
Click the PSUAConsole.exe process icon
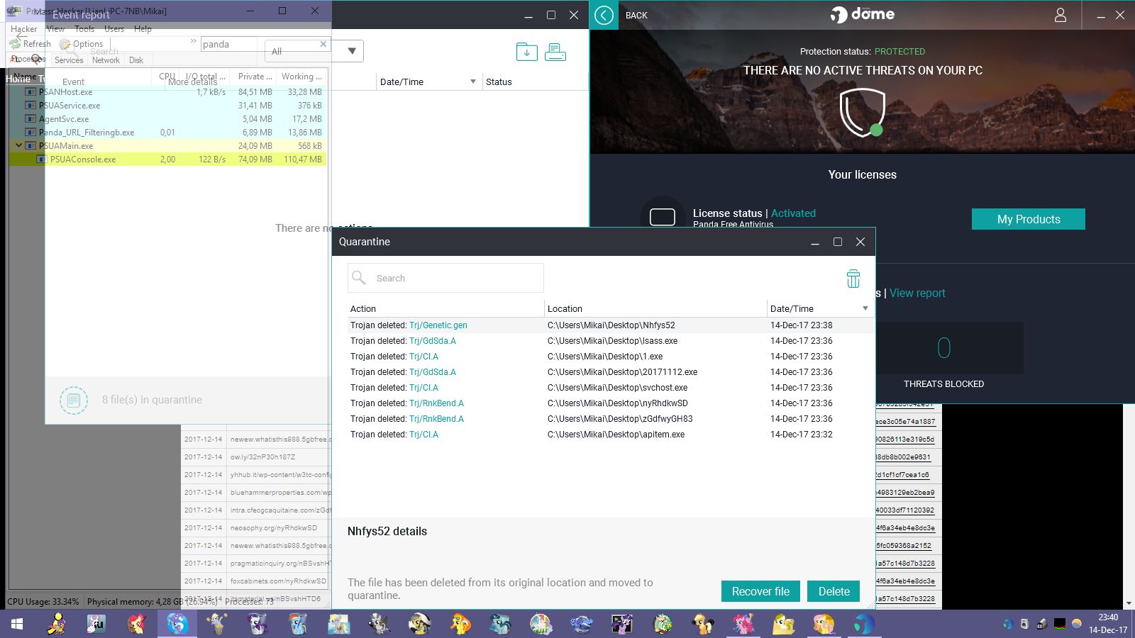click(42, 159)
